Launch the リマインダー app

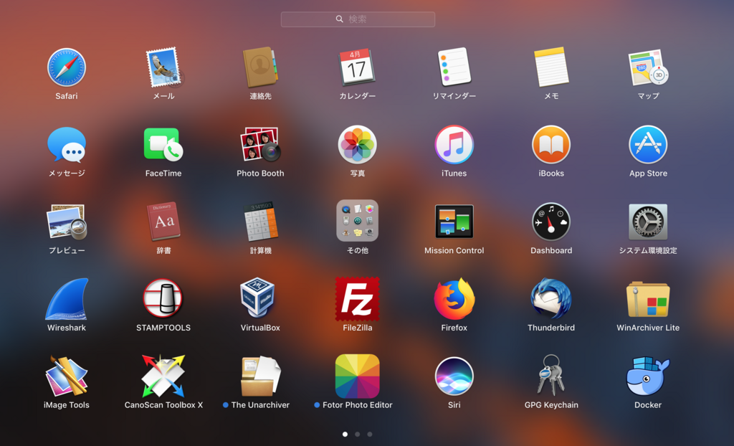[454, 67]
